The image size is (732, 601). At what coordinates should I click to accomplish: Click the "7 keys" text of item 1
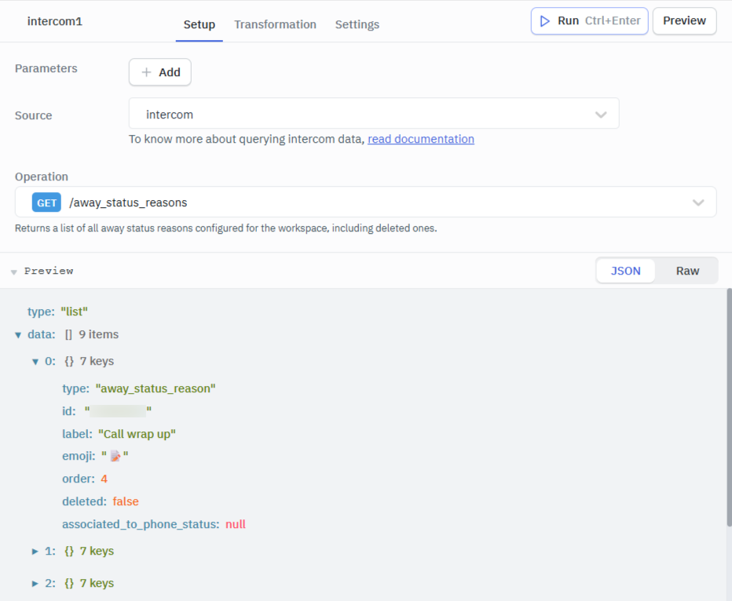click(97, 551)
